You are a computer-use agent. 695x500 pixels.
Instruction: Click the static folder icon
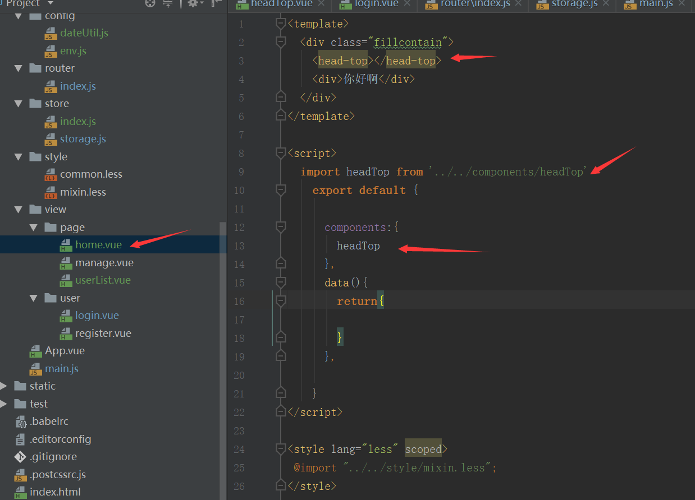[20, 386]
